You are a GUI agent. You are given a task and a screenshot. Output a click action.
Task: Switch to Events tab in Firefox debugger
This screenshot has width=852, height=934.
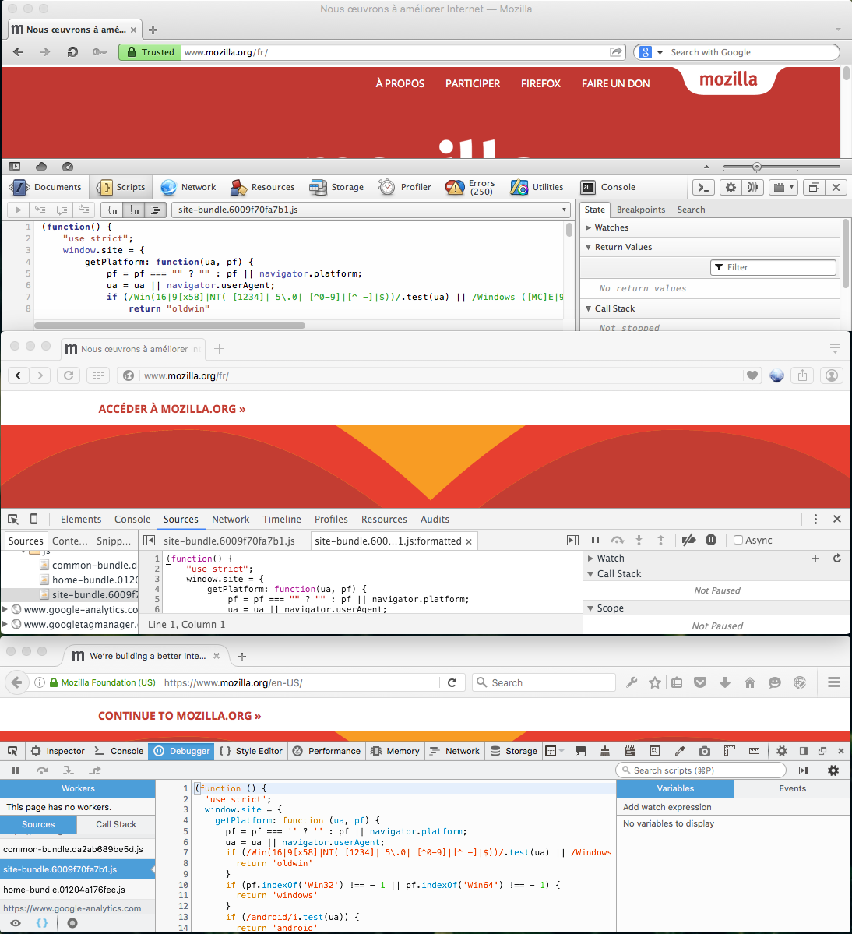pyautogui.click(x=793, y=788)
